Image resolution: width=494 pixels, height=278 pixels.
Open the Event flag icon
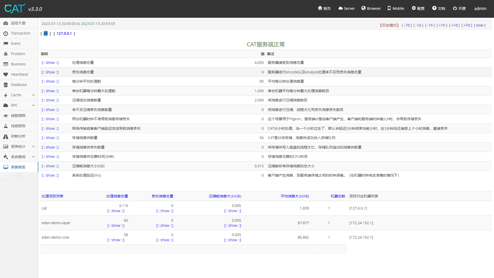tap(6, 44)
